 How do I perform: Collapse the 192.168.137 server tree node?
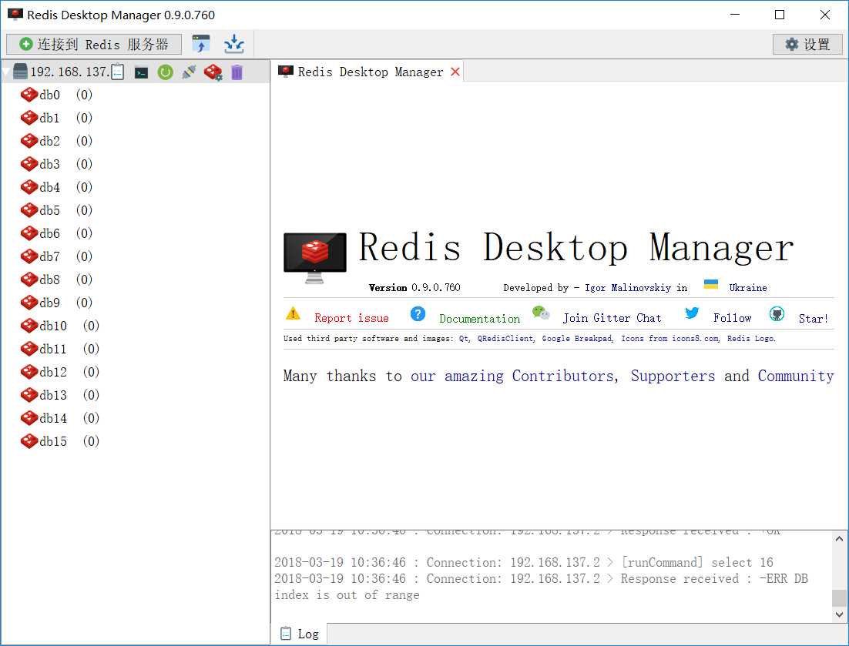pos(6,72)
